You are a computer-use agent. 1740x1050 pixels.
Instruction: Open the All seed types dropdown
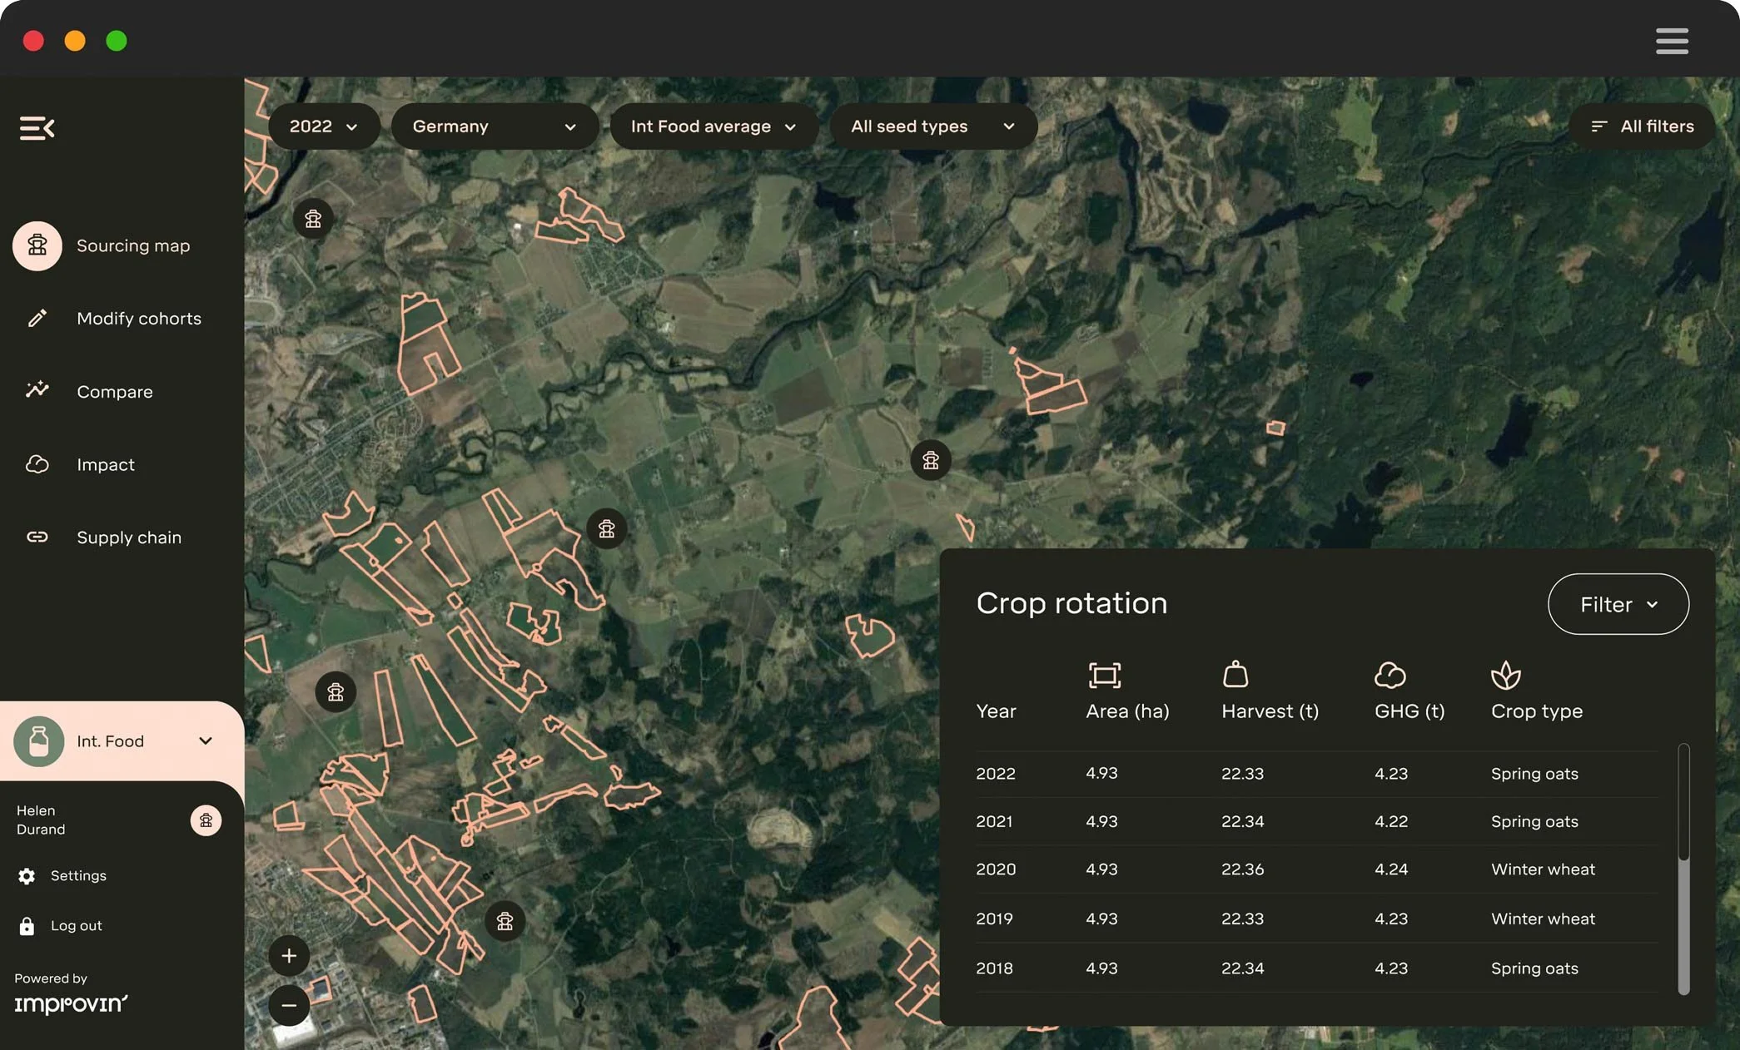click(932, 126)
